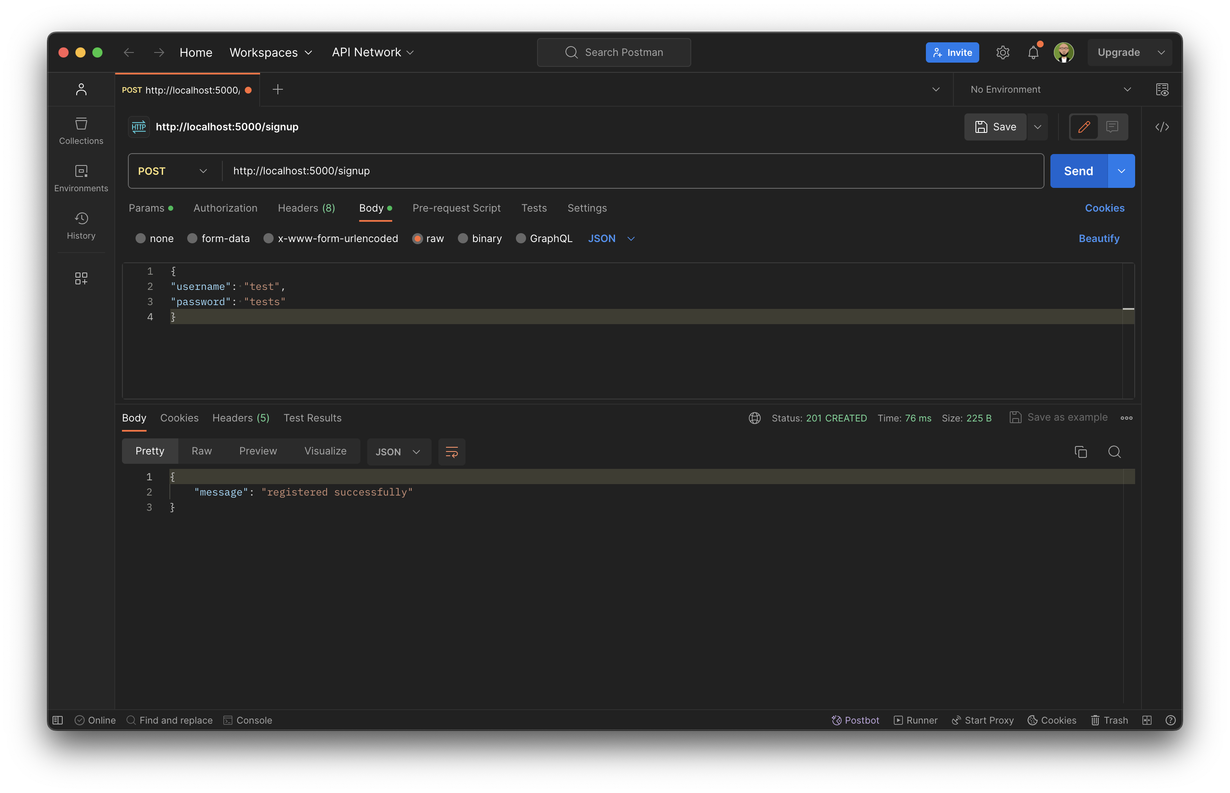Select the GraphQL body type
The width and height of the screenshot is (1230, 793).
[x=521, y=238]
